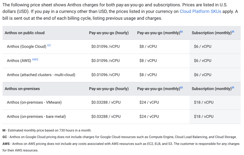Viewport: 244px width, 155px height.
Task: Click M footnote on on-premises Pay-as-you-go (monthly)
Action: point(181,87)
